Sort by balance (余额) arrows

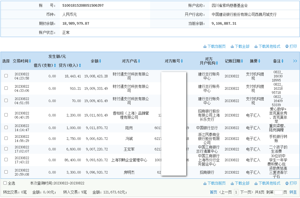pos(100,61)
